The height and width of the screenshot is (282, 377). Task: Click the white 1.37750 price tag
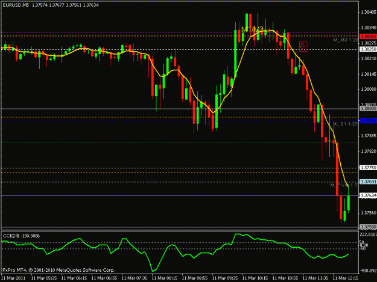click(x=368, y=168)
